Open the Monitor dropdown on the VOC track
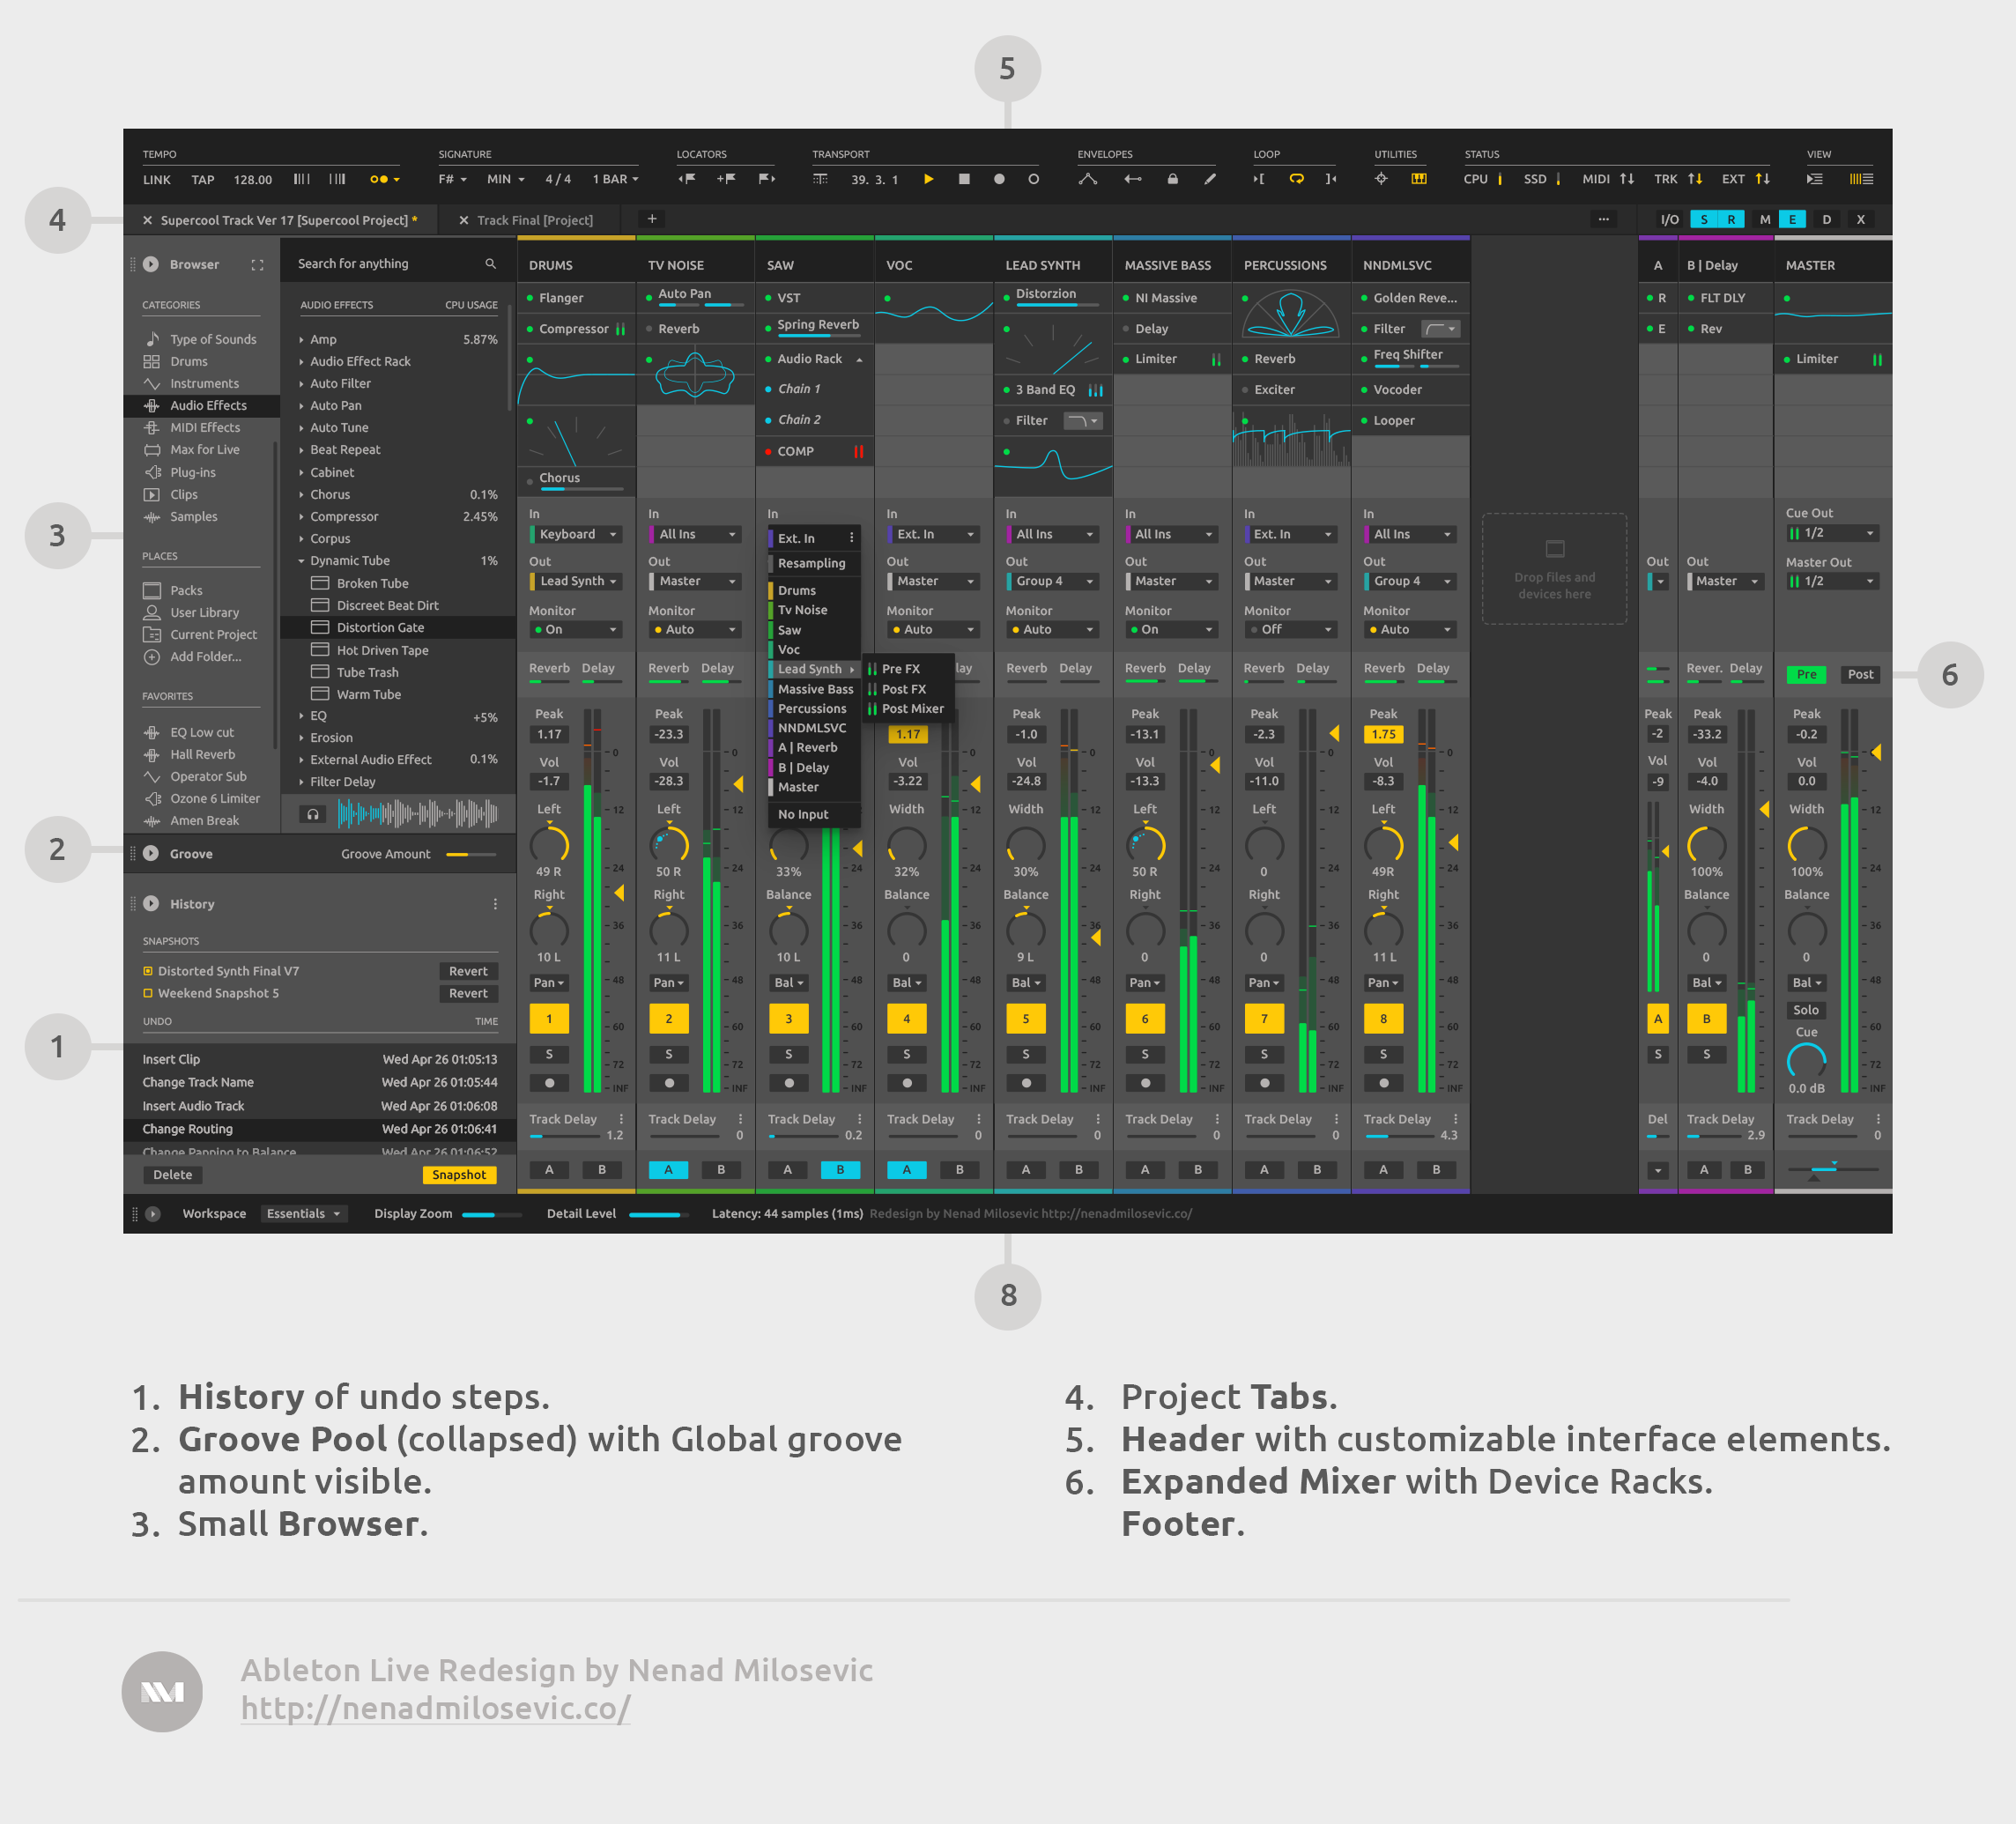This screenshot has width=2016, height=1824. [x=932, y=629]
